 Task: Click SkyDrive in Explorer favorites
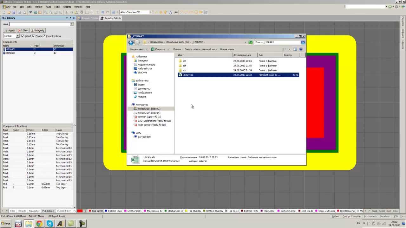tap(142, 73)
